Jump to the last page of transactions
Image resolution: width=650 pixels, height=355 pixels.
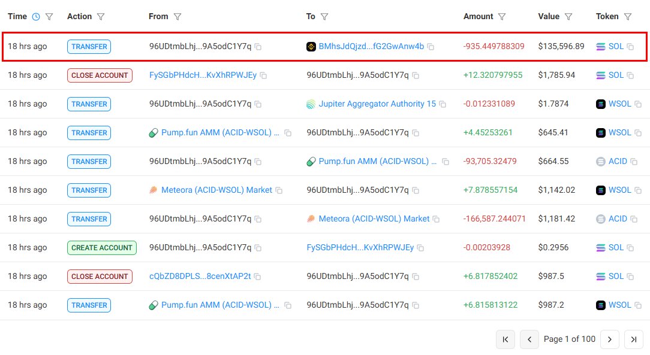(634, 339)
